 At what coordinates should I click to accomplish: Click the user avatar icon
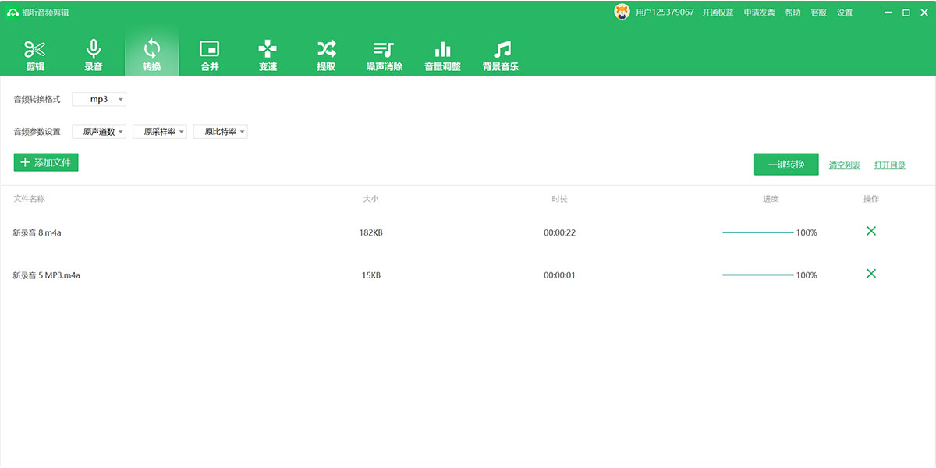pyautogui.click(x=622, y=12)
